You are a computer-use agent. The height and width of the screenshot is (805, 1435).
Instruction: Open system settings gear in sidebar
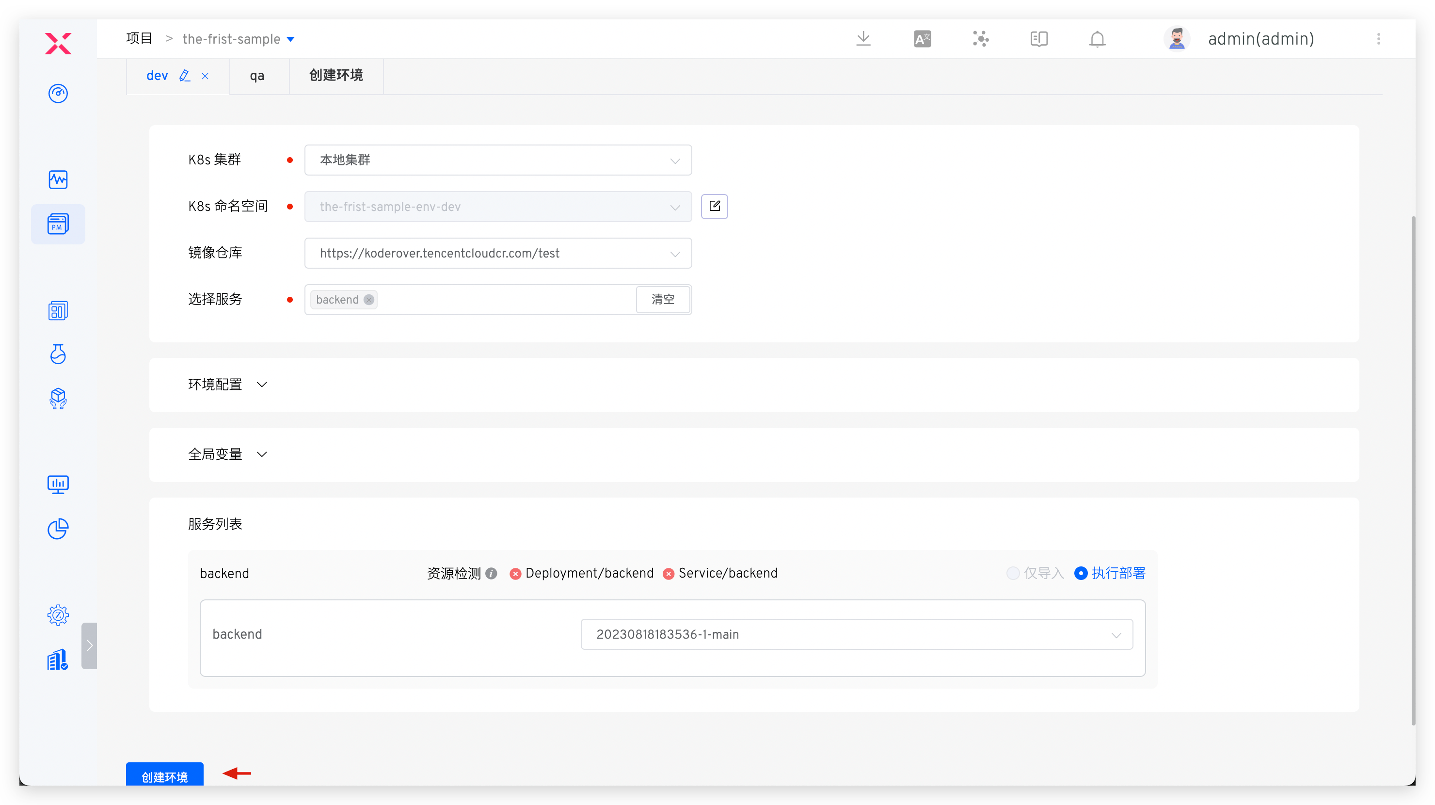click(x=58, y=614)
